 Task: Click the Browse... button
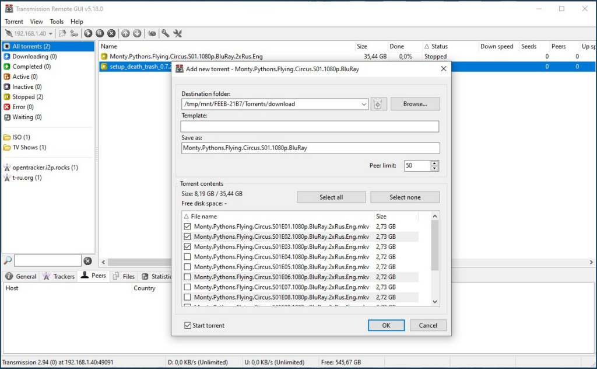(415, 105)
